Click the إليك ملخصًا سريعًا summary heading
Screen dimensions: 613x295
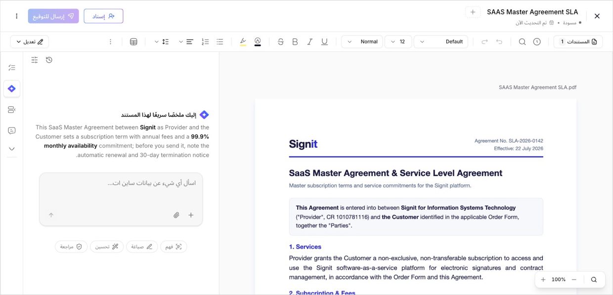coord(159,115)
